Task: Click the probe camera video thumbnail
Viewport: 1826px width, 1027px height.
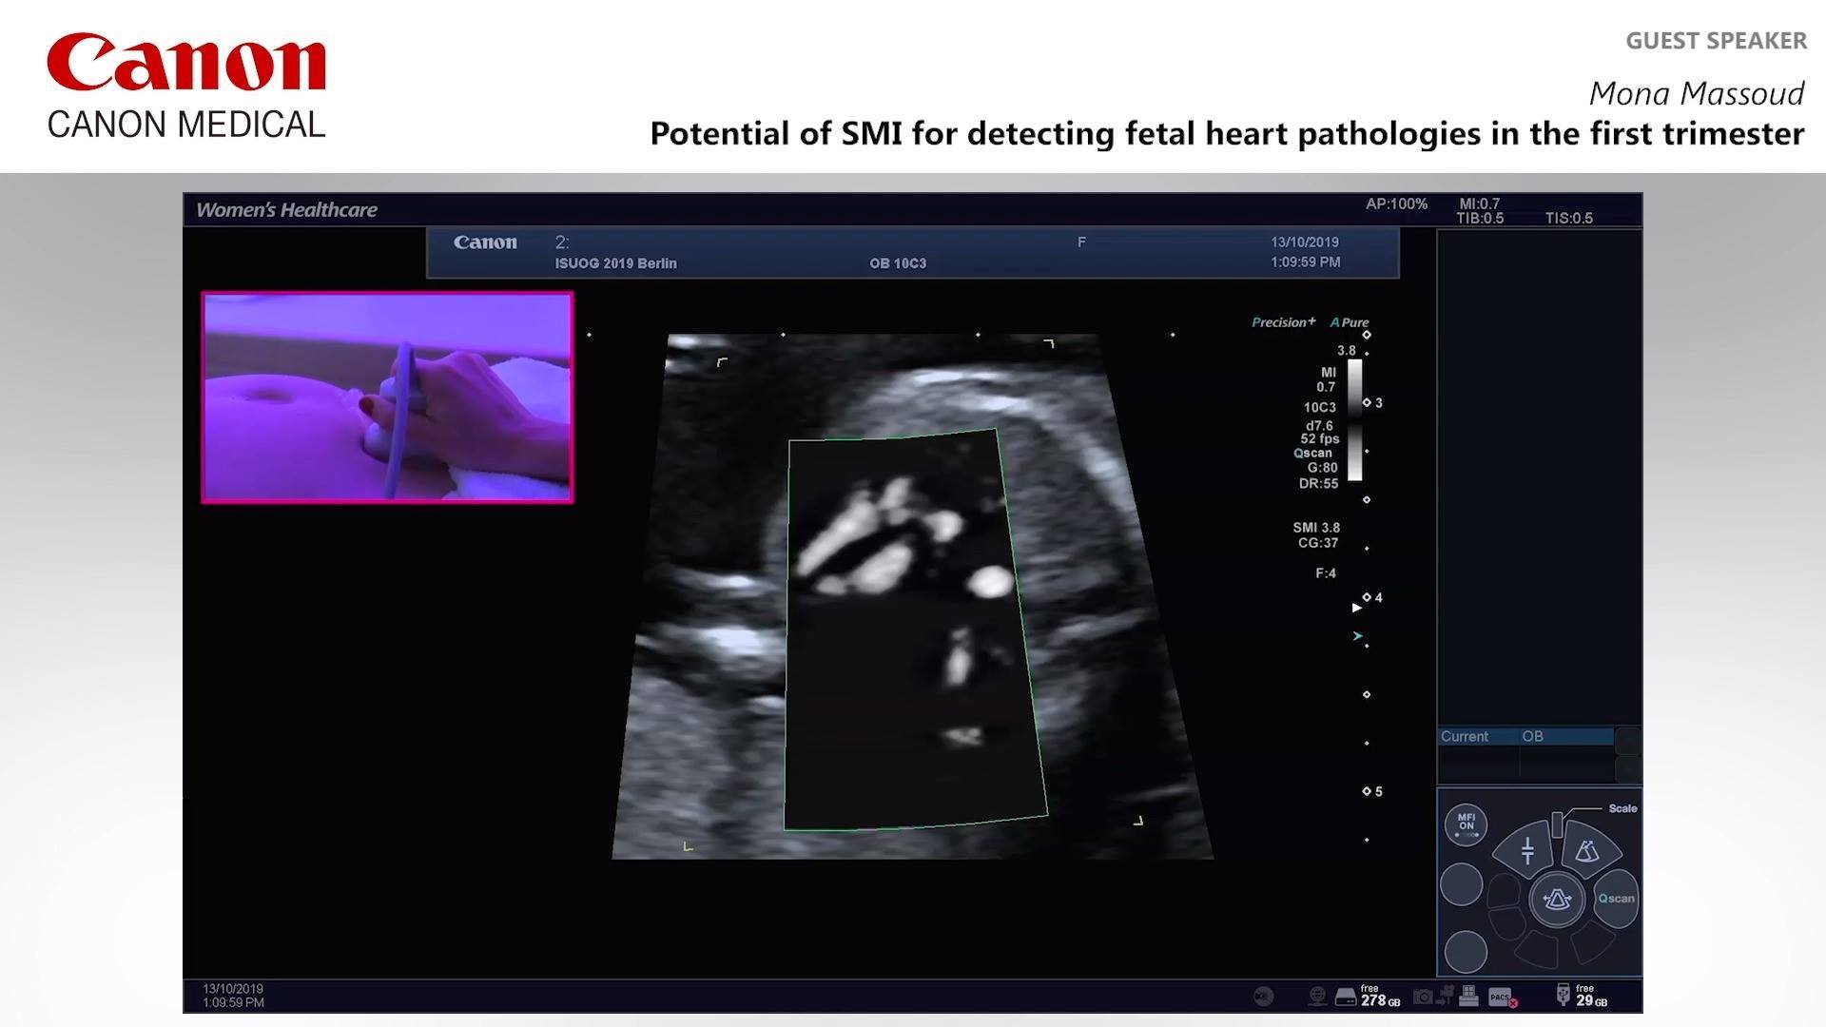Action: 387,397
